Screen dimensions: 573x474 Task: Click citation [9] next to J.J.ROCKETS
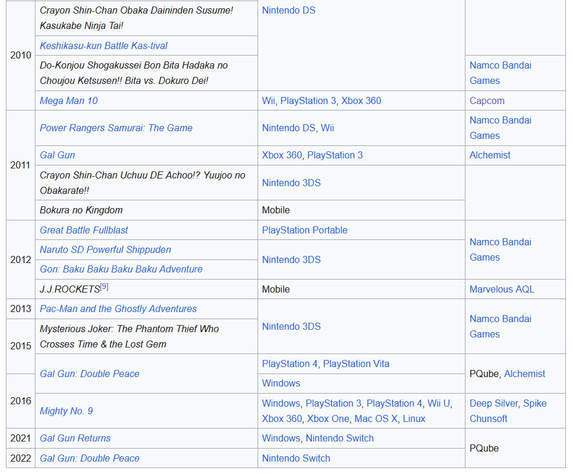104,287
